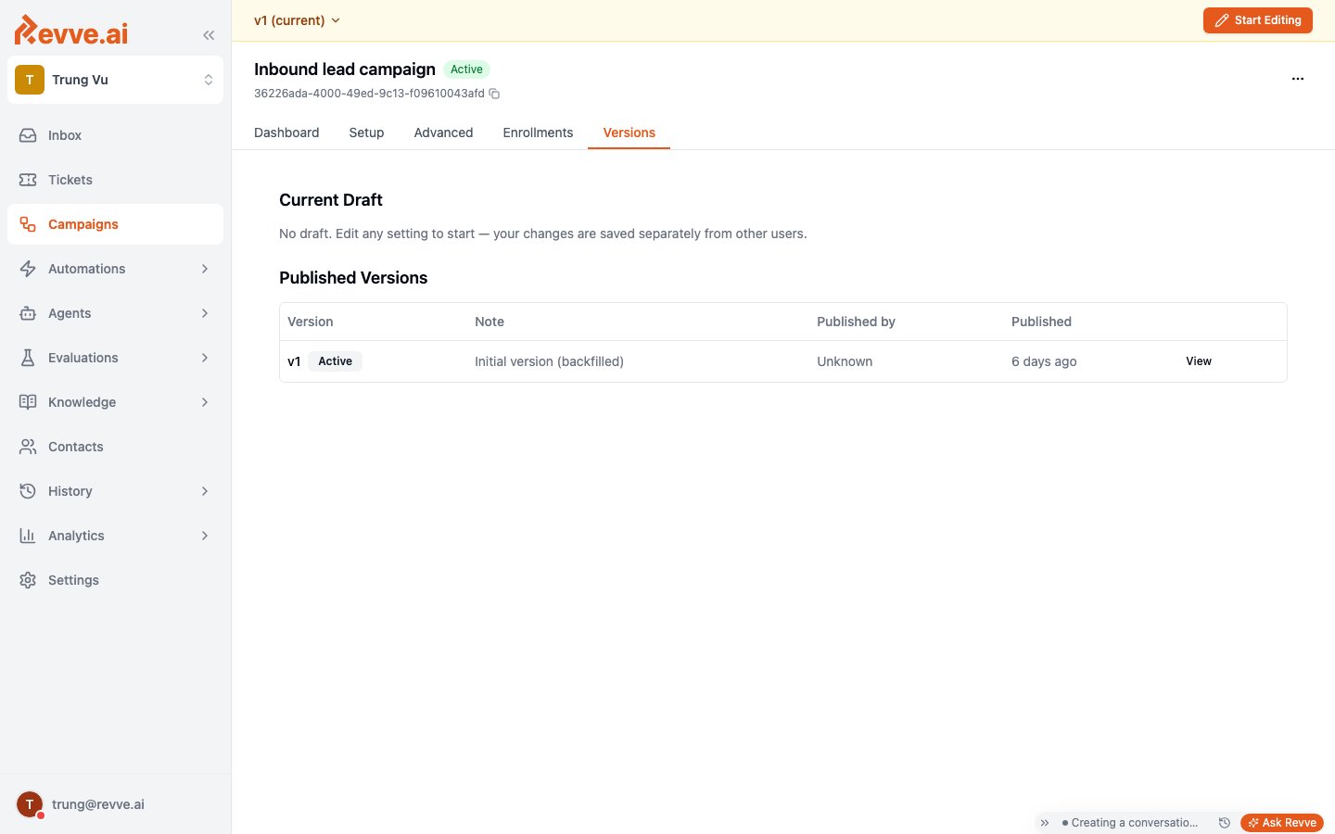Switch to the Setup tab
Screen dimensions: 1335x834
click(x=366, y=133)
